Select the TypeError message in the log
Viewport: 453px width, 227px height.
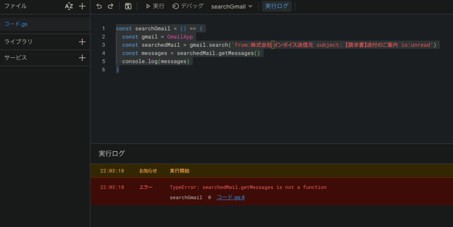248,187
